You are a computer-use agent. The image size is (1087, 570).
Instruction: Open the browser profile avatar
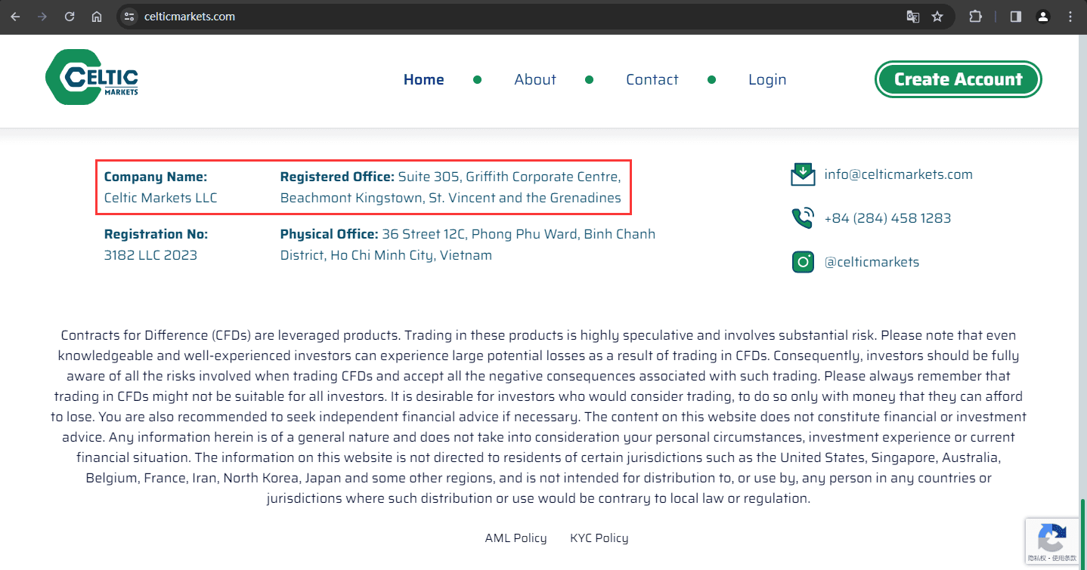pyautogui.click(x=1043, y=17)
